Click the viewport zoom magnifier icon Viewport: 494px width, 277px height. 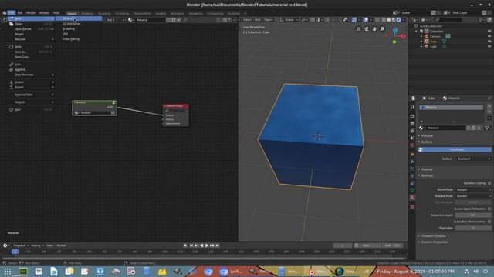click(382, 29)
